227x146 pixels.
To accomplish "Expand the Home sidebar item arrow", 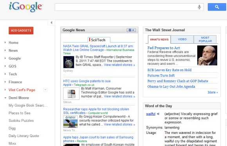I will tap(5, 43).
